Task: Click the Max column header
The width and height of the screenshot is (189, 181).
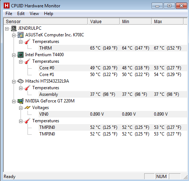Action: 167,21
